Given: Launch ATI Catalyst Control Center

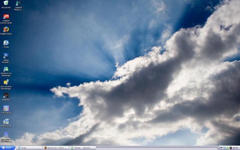Looking at the screenshot, I should (x=6, y=19).
